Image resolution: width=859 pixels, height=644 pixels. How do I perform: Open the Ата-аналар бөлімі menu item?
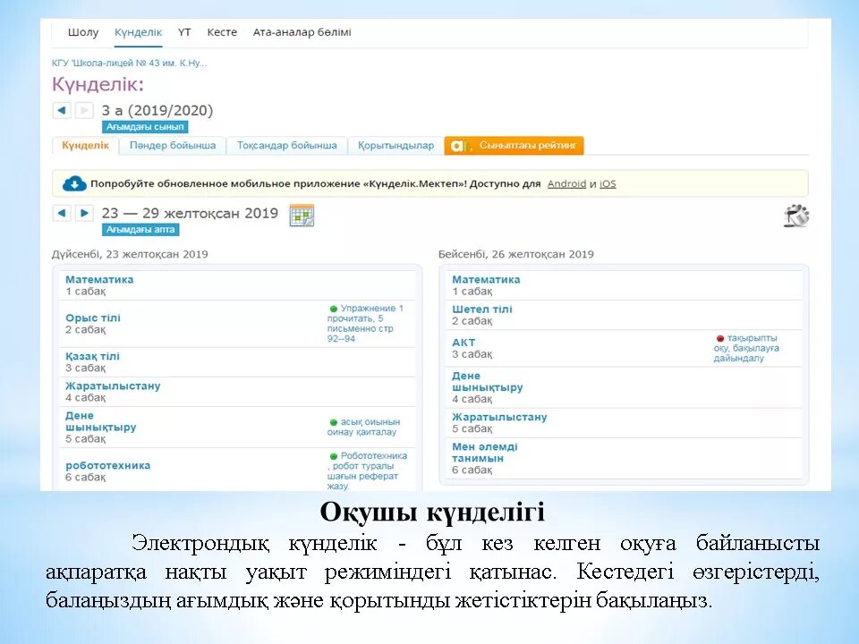click(303, 31)
